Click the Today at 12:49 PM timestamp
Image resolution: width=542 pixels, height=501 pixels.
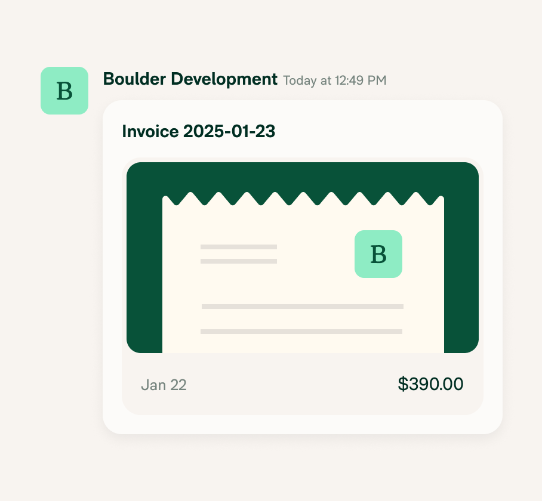tap(335, 81)
